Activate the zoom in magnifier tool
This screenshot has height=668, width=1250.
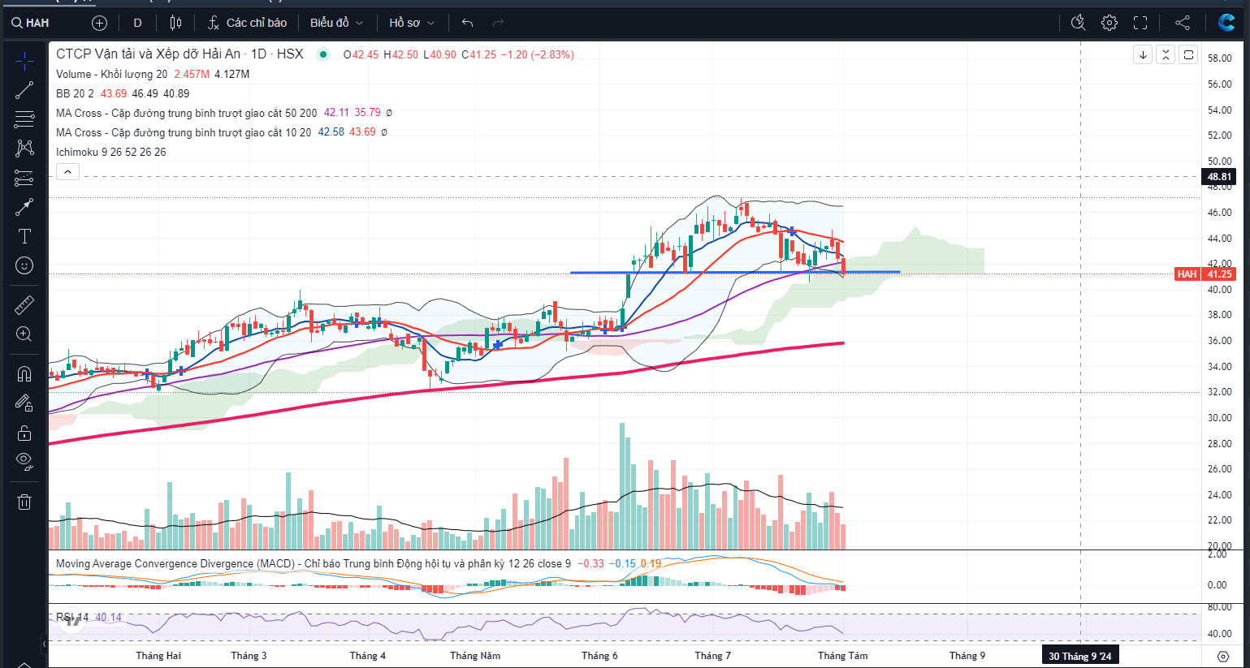(24, 334)
